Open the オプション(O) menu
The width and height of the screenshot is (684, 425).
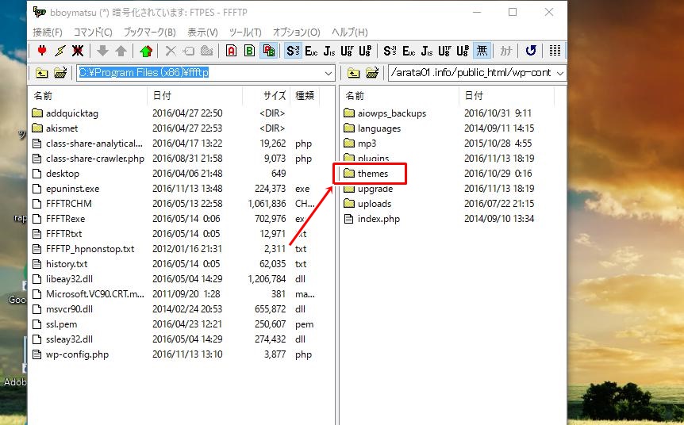[x=297, y=33]
